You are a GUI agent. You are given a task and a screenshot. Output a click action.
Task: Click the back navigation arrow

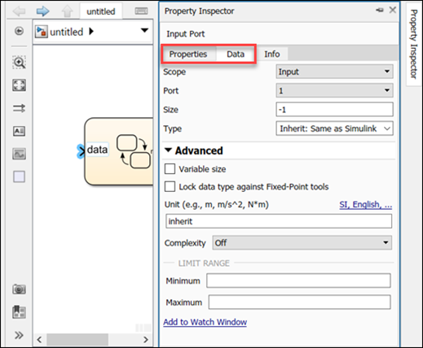(x=19, y=11)
